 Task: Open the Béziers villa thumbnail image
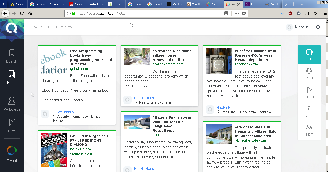137,122
